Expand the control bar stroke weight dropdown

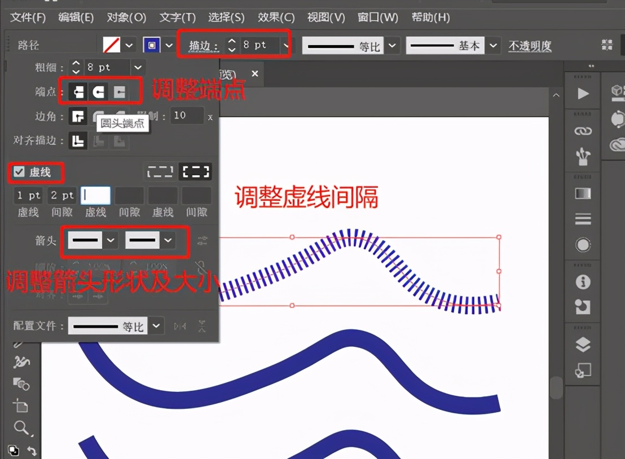pos(285,45)
